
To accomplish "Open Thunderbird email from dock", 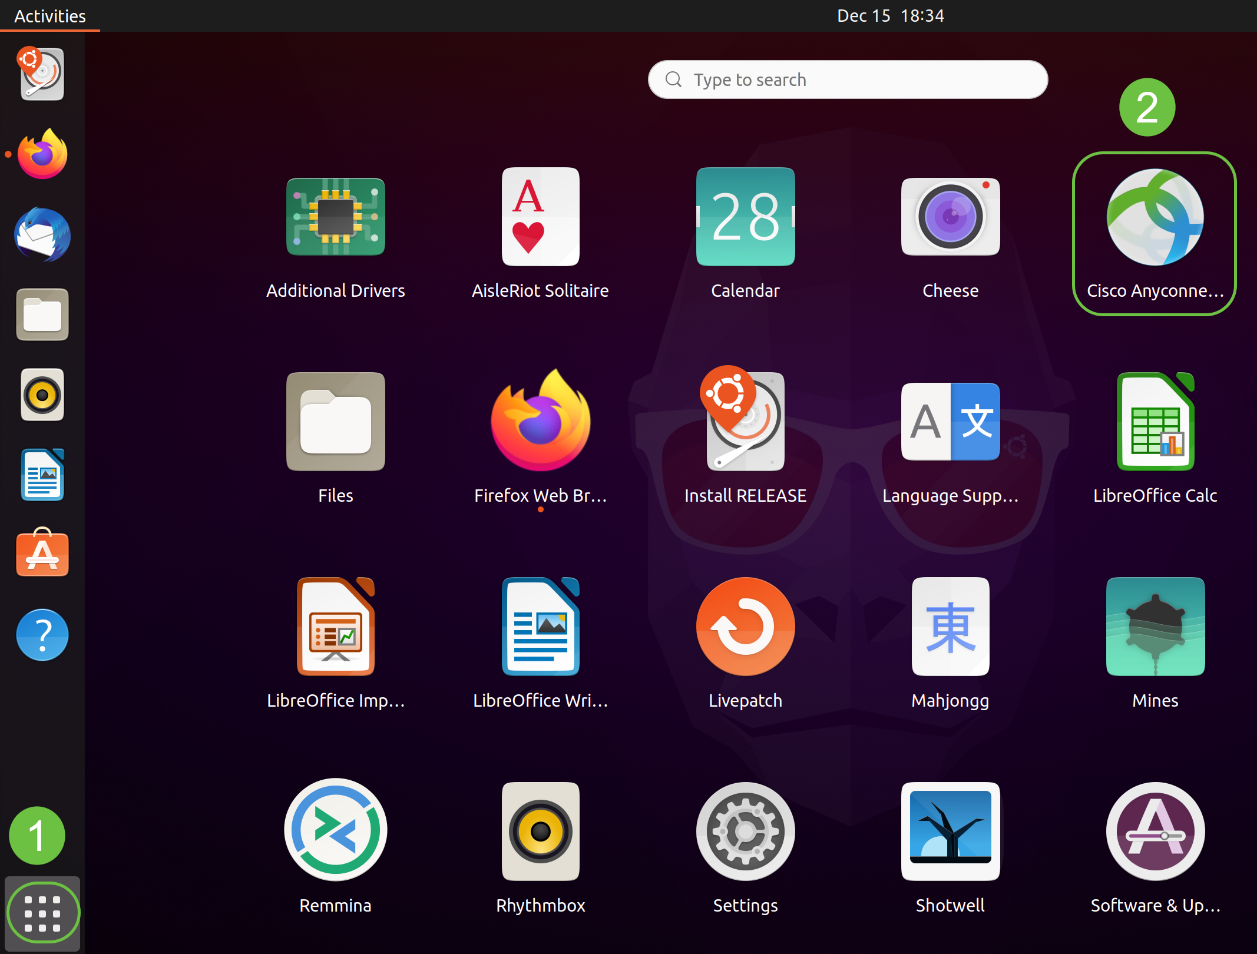I will coord(42,234).
